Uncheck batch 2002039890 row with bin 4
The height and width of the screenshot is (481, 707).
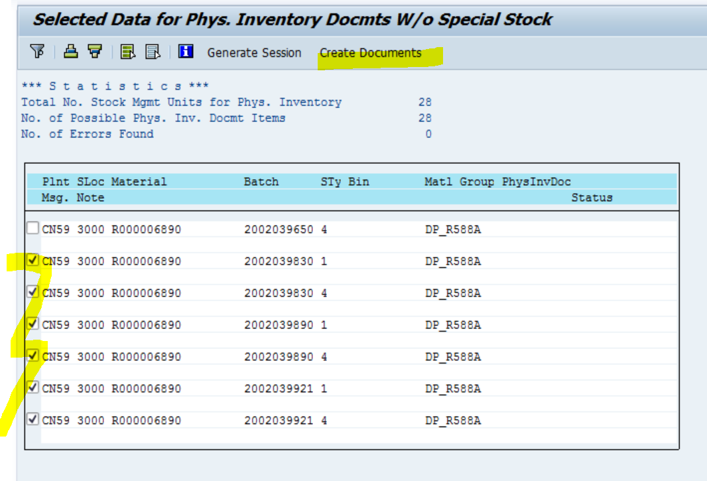pyautogui.click(x=34, y=356)
